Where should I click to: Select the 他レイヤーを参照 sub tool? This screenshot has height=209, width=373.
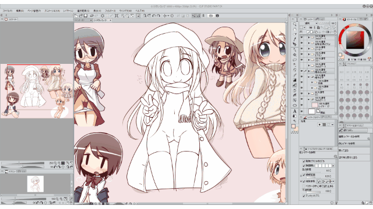coord(354,143)
